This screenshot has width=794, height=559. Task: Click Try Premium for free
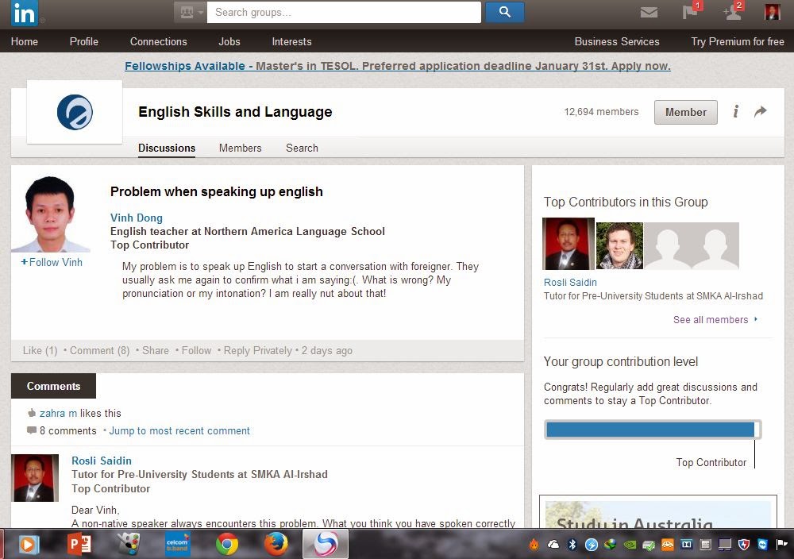click(x=738, y=41)
